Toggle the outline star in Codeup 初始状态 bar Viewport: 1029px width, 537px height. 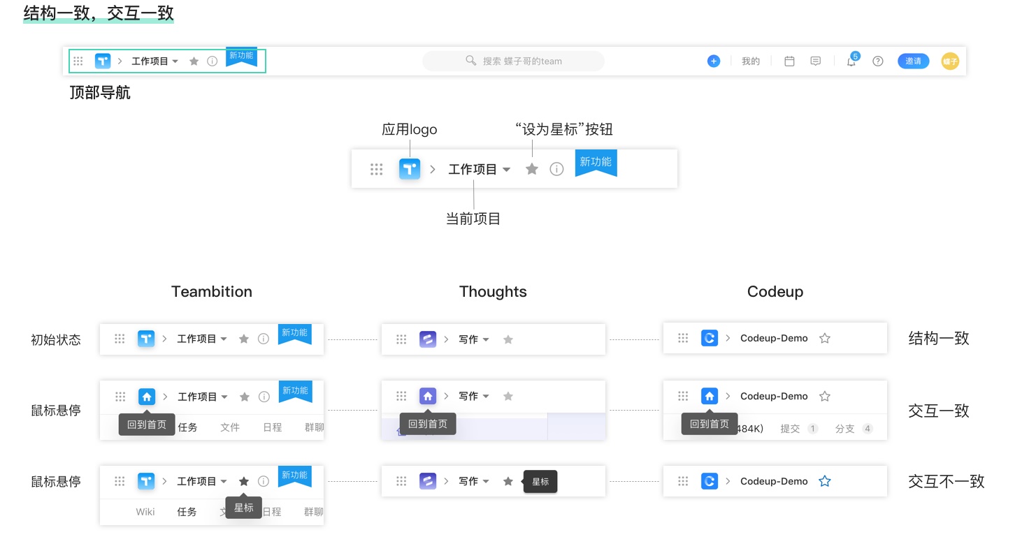tap(825, 338)
